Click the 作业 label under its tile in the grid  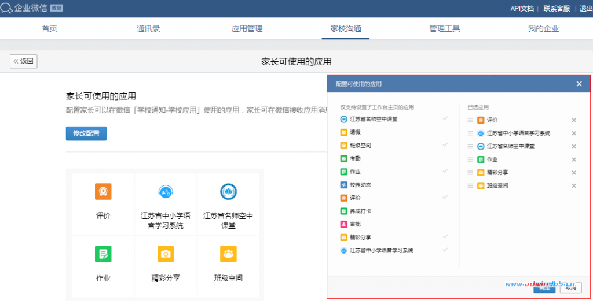(103, 278)
